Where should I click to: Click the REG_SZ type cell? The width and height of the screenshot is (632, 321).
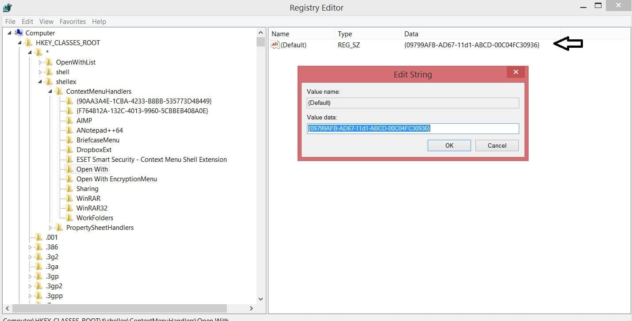pos(349,45)
